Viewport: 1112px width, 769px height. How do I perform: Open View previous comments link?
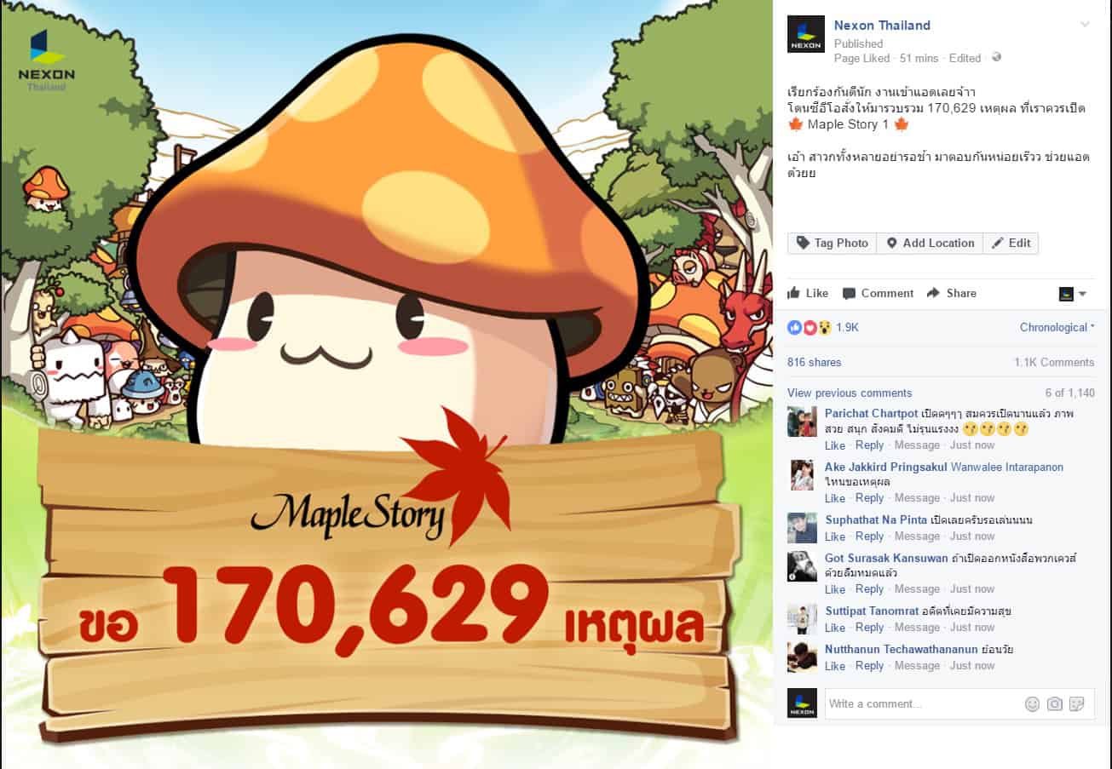[850, 393]
